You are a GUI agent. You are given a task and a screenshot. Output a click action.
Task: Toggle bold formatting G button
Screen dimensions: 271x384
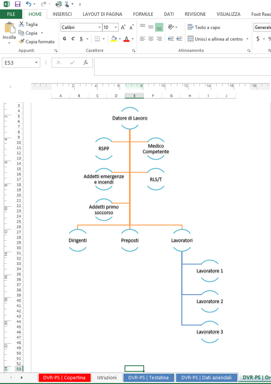point(64,39)
